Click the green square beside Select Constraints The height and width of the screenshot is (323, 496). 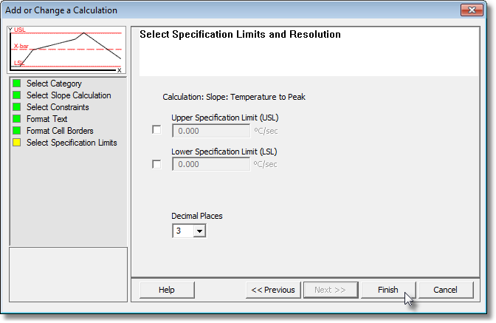click(x=17, y=107)
